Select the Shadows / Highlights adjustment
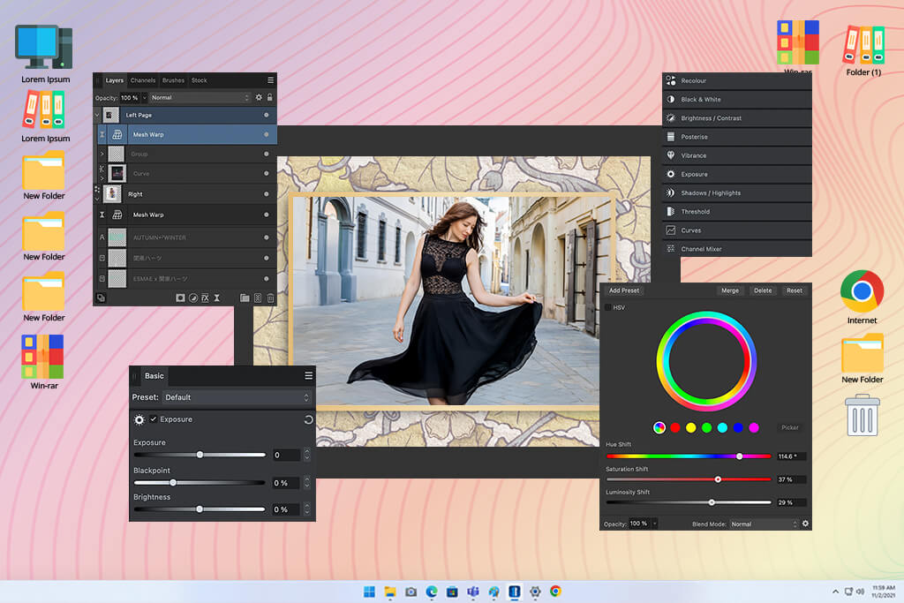 tap(737, 193)
